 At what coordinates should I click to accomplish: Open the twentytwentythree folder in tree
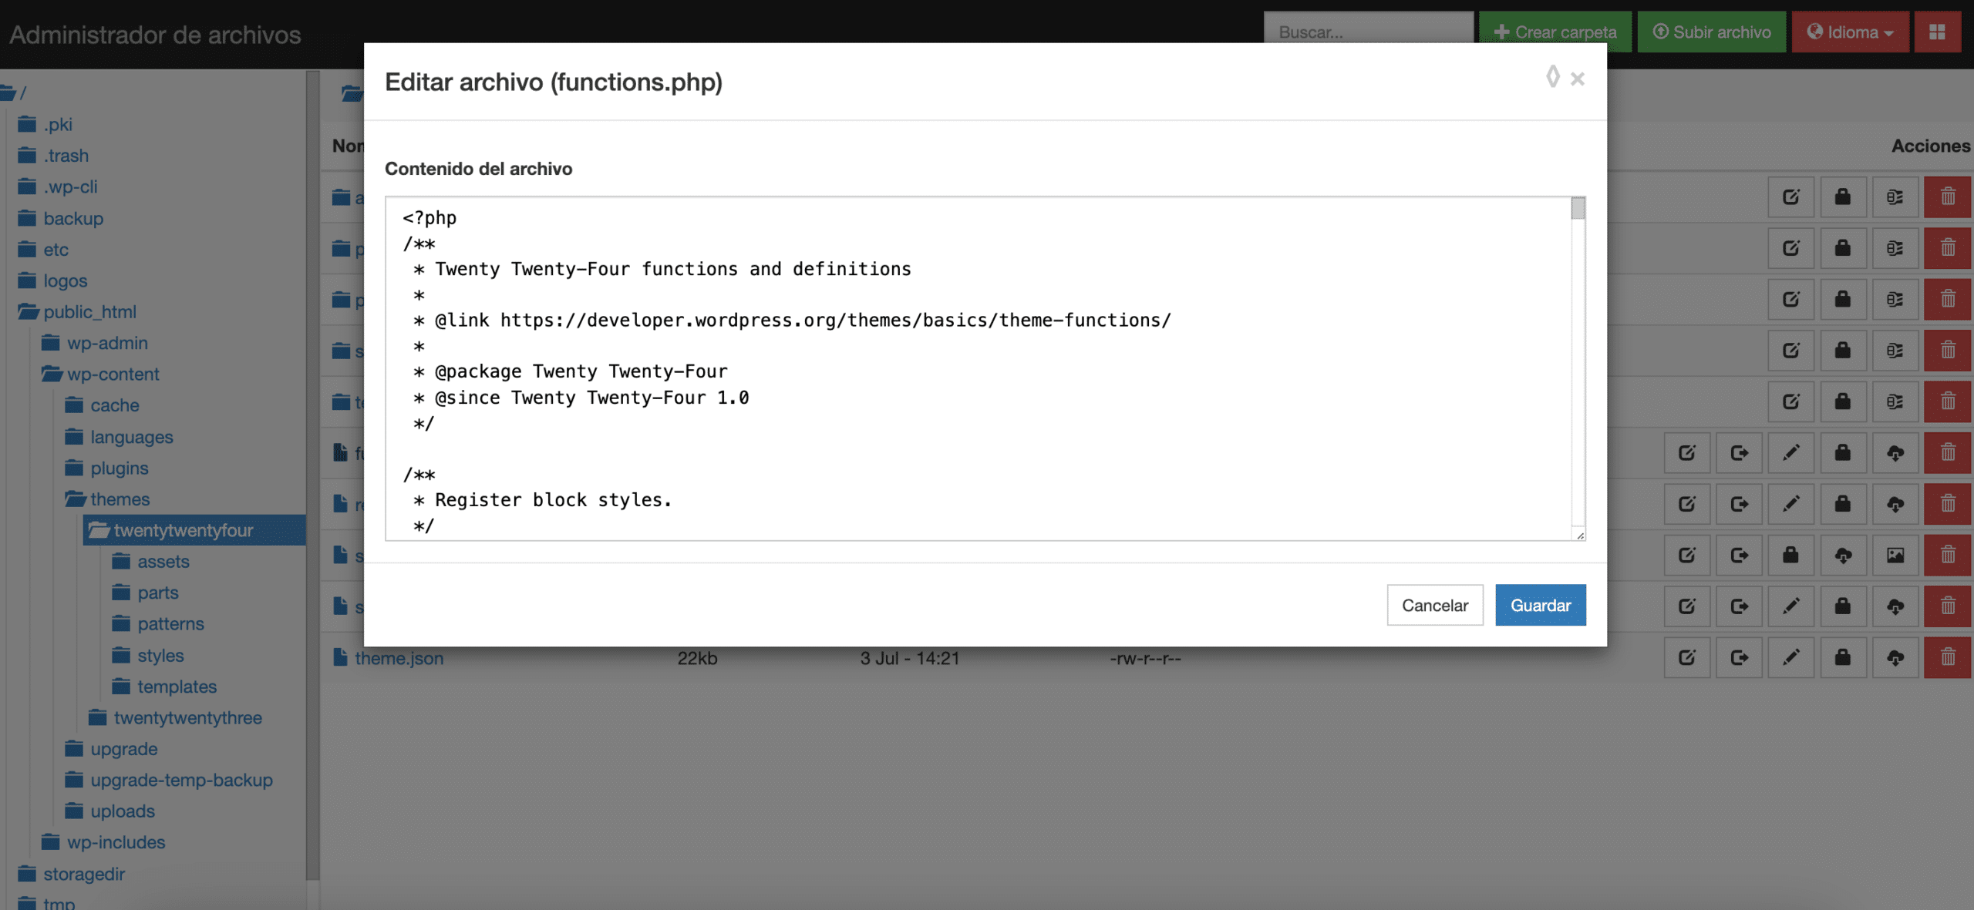pyautogui.click(x=187, y=717)
